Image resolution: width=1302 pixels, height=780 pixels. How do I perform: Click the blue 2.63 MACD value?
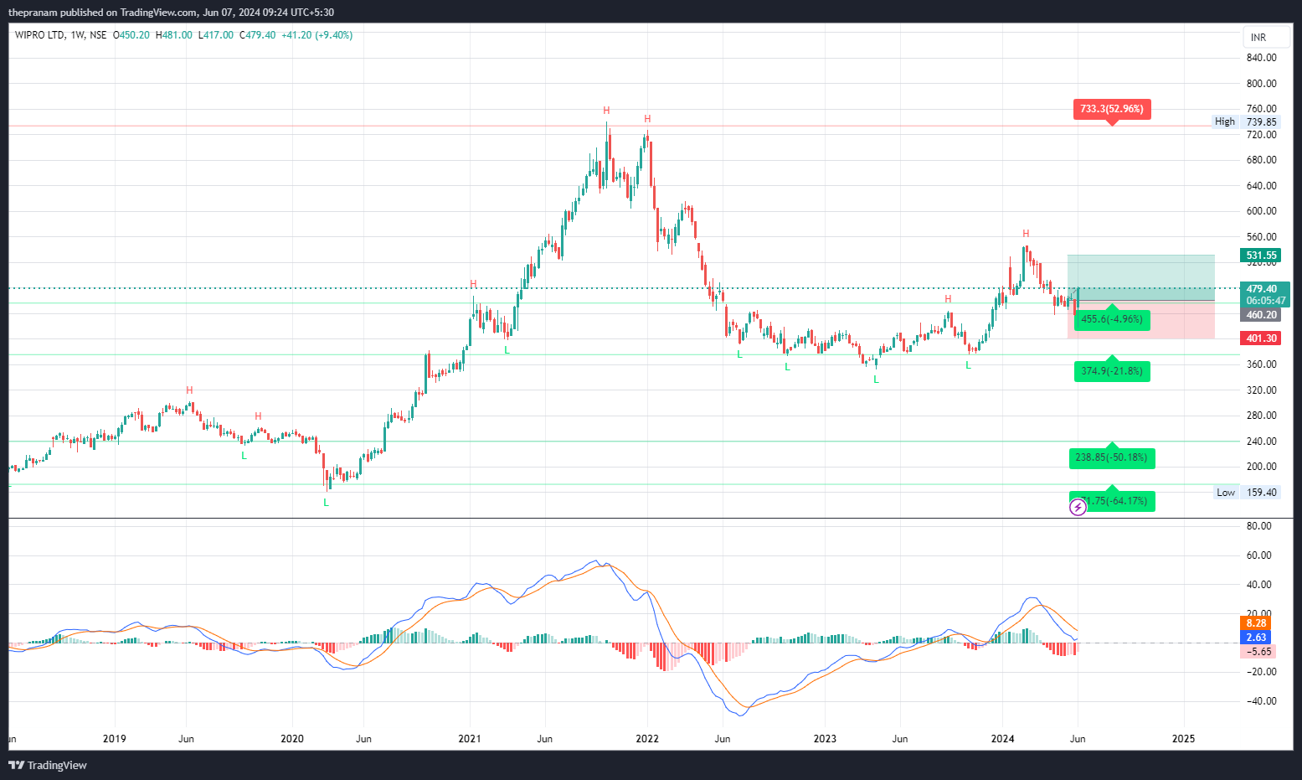coord(1256,638)
